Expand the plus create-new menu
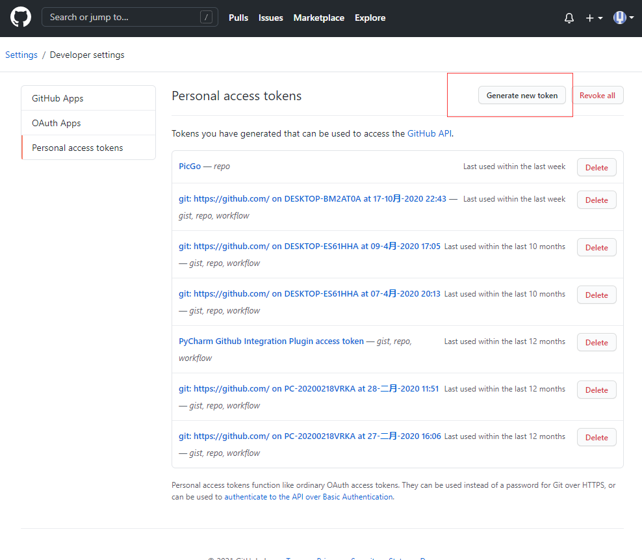Image resolution: width=642 pixels, height=560 pixels. 594,18
